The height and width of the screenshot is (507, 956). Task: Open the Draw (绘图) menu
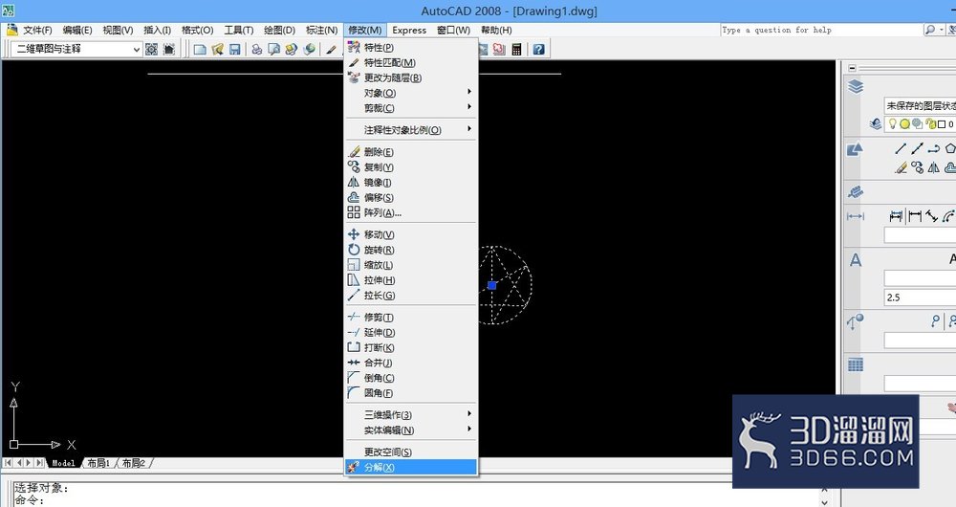point(280,30)
